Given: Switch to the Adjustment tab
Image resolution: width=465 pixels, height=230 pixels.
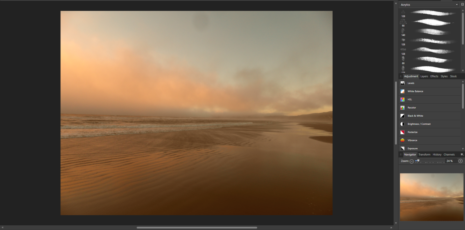Looking at the screenshot, I should [x=411, y=76].
